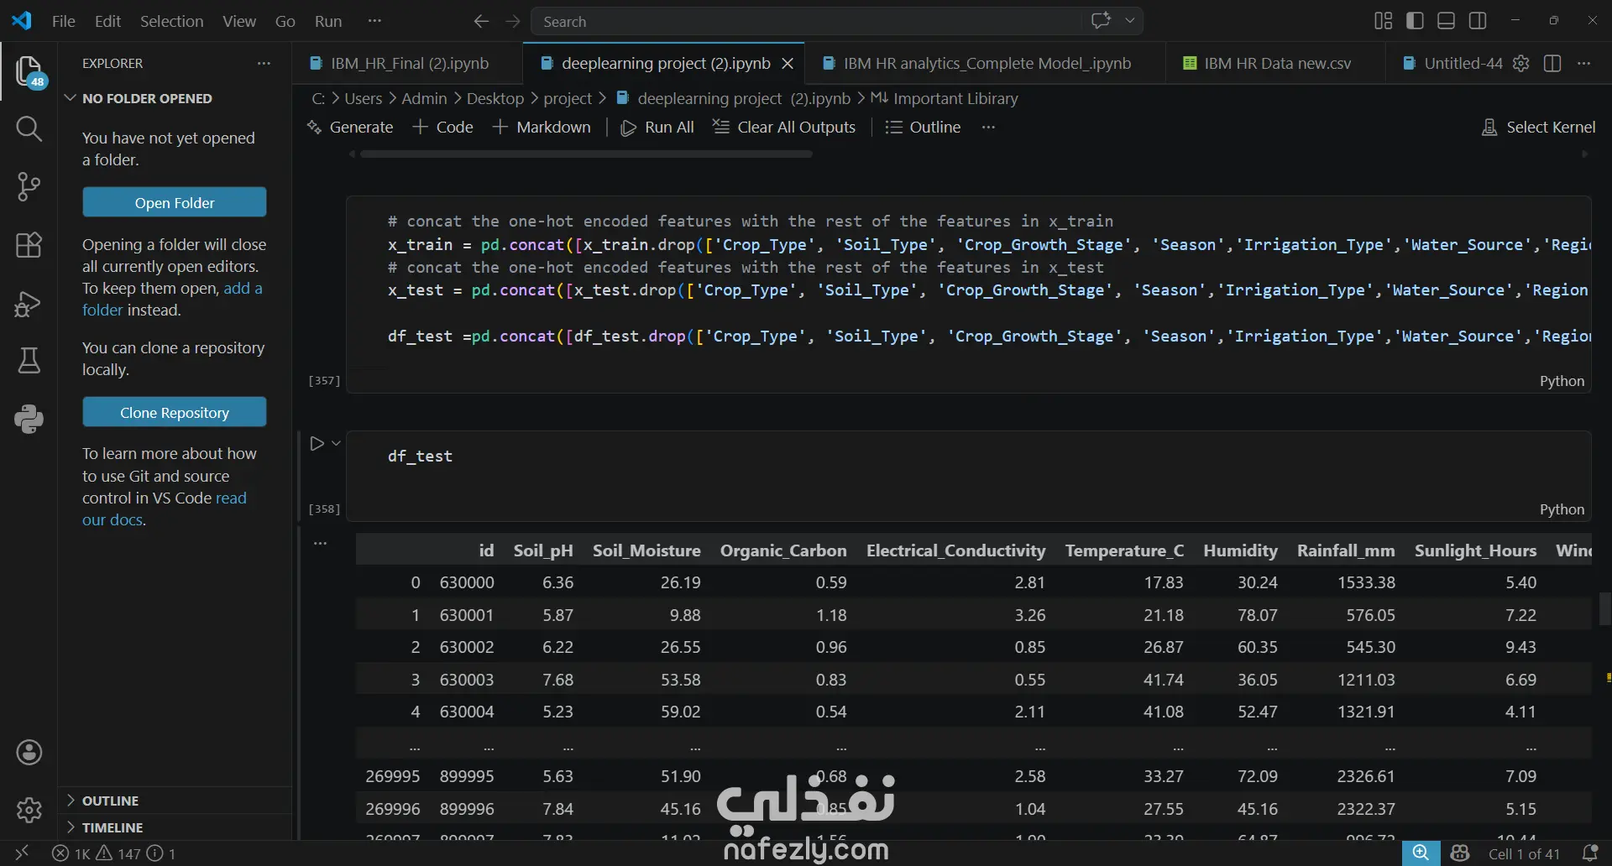Click Run All in notebook toolbar
The width and height of the screenshot is (1612, 866).
click(x=657, y=127)
